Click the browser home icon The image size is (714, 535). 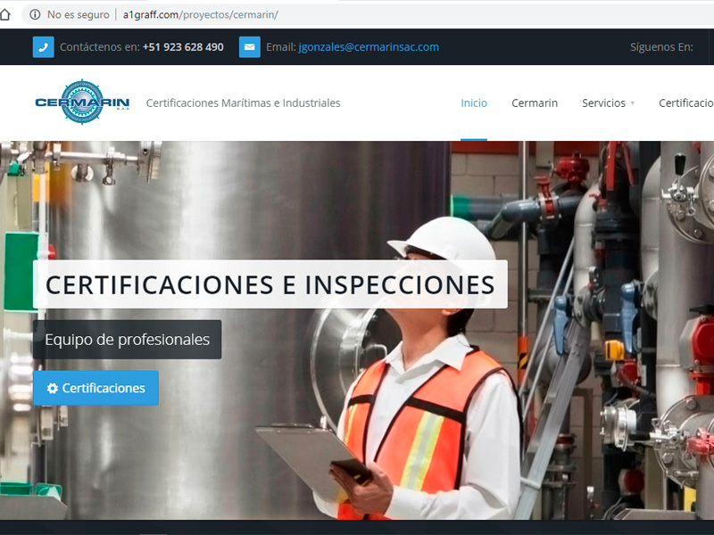click(4, 14)
